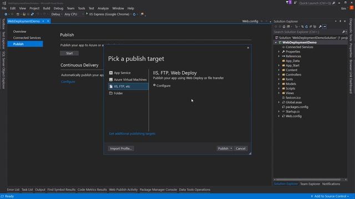Select the Overview page in sidebar
This screenshot has width=355, height=199.
pos(20,32)
